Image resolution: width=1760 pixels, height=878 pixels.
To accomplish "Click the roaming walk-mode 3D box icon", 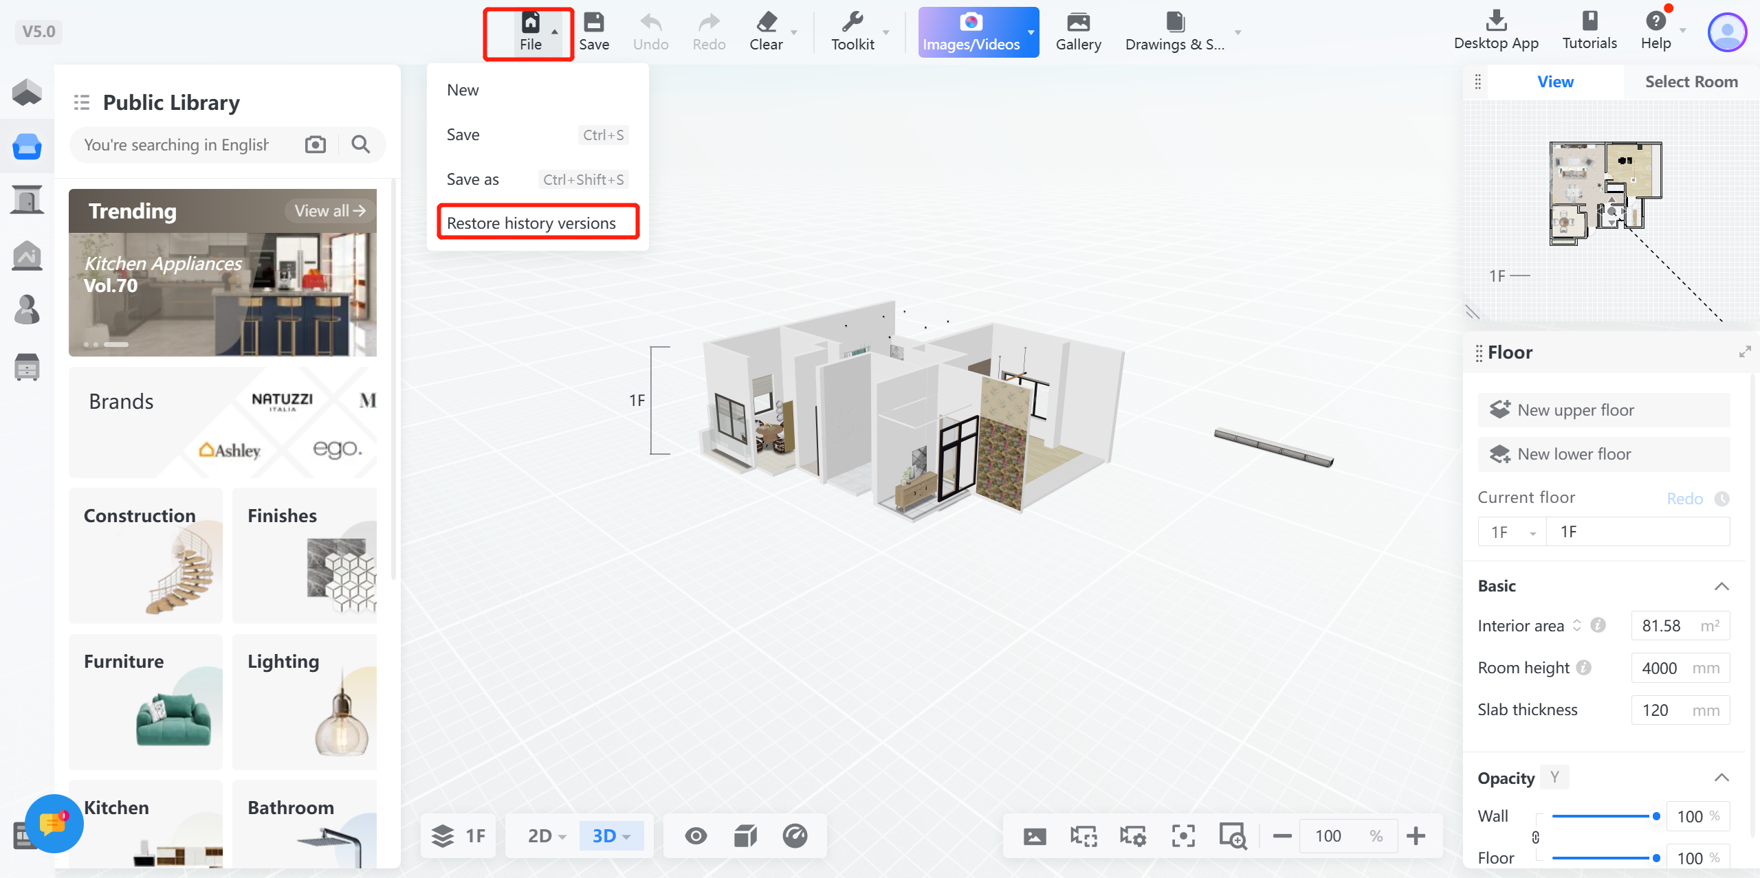I will (745, 836).
